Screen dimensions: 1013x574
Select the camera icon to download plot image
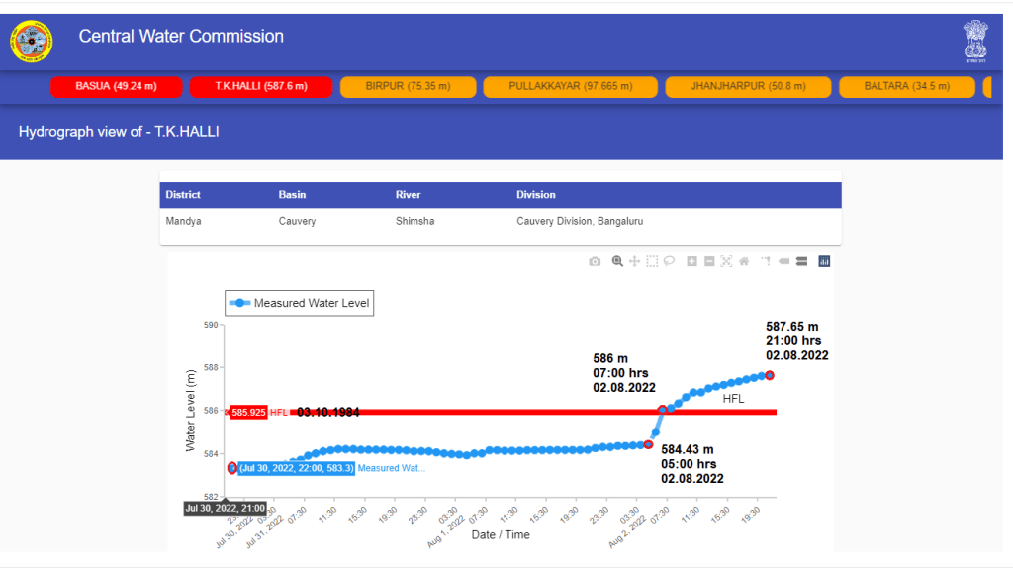pyautogui.click(x=595, y=261)
